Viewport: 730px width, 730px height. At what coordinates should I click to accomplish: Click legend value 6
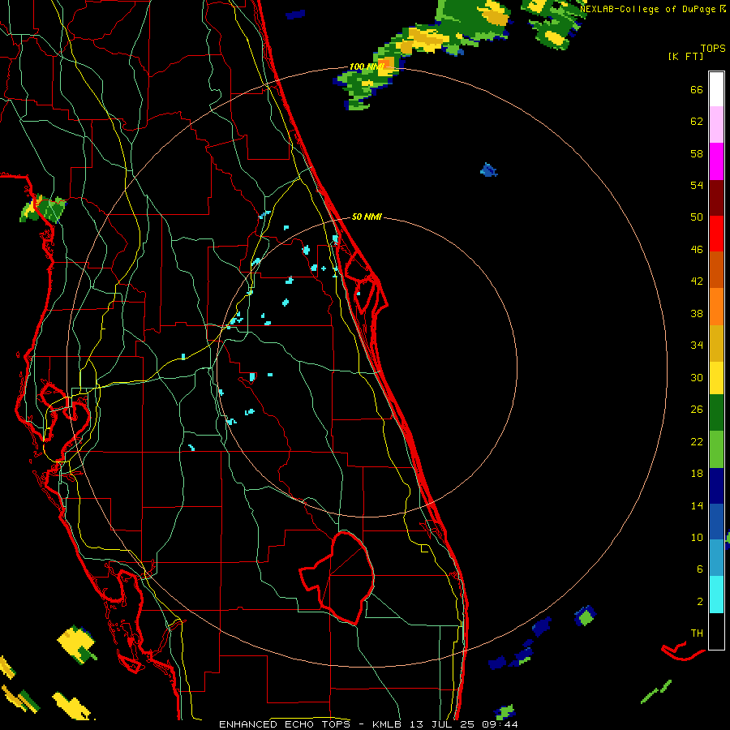700,569
